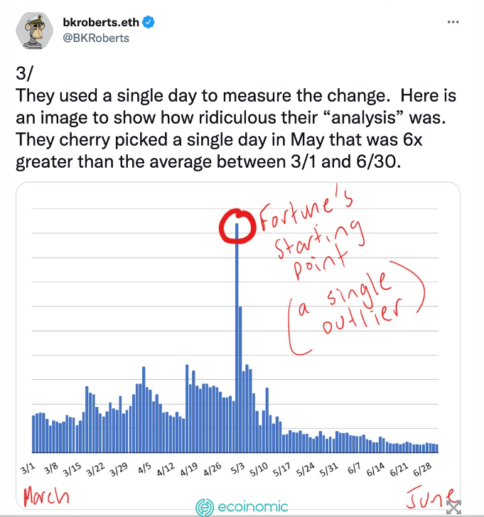Click the ecoinomic logo icon
Viewport: 484px width, 517px height.
(205, 507)
